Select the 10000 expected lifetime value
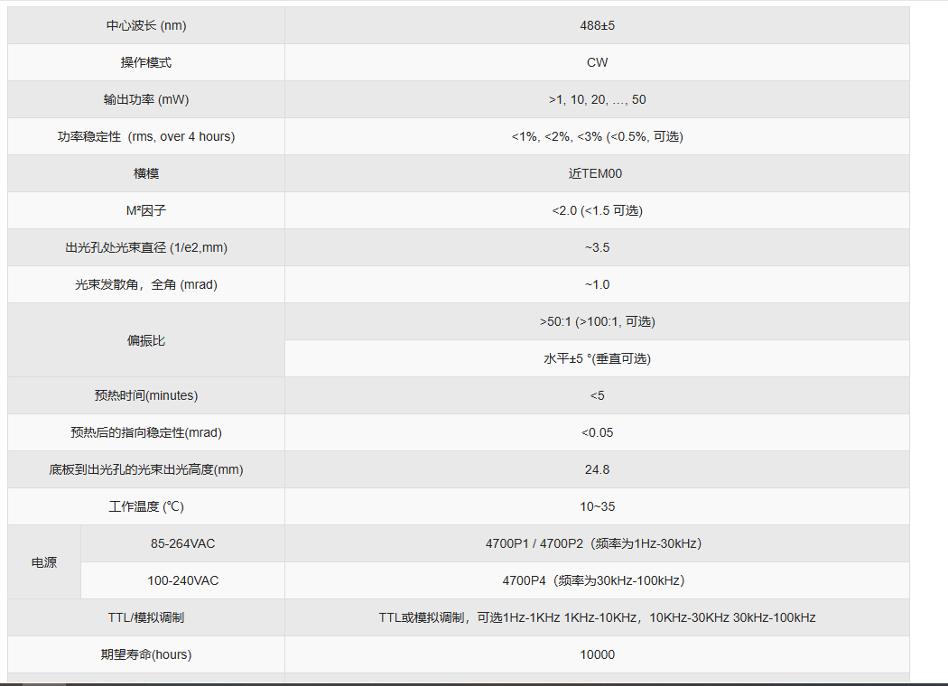 (597, 654)
